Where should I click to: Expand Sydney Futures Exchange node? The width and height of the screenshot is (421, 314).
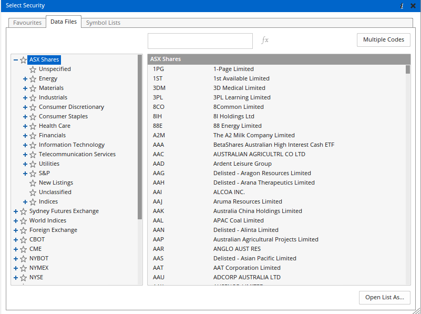pos(16,211)
